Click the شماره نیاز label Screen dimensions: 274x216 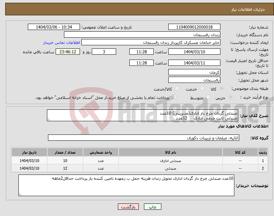coord(259,27)
